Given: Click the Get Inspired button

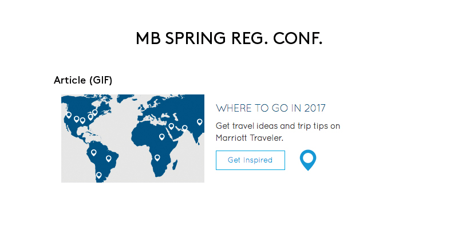Looking at the screenshot, I should pyautogui.click(x=250, y=160).
